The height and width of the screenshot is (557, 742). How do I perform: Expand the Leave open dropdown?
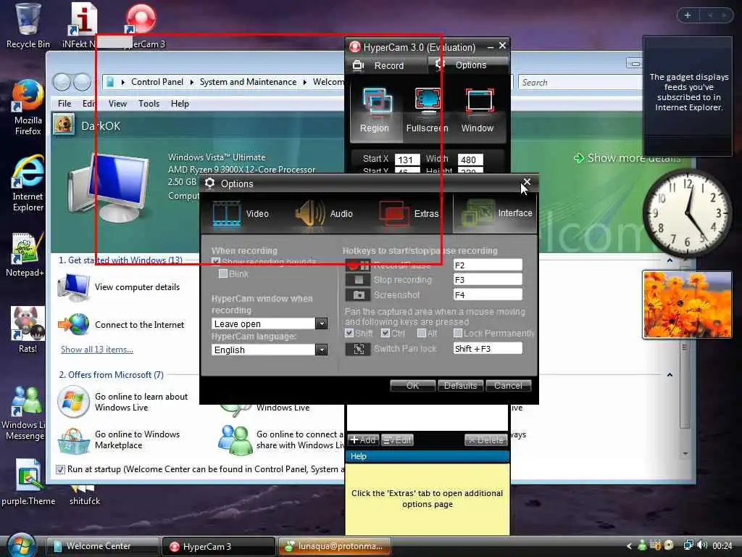tap(321, 323)
